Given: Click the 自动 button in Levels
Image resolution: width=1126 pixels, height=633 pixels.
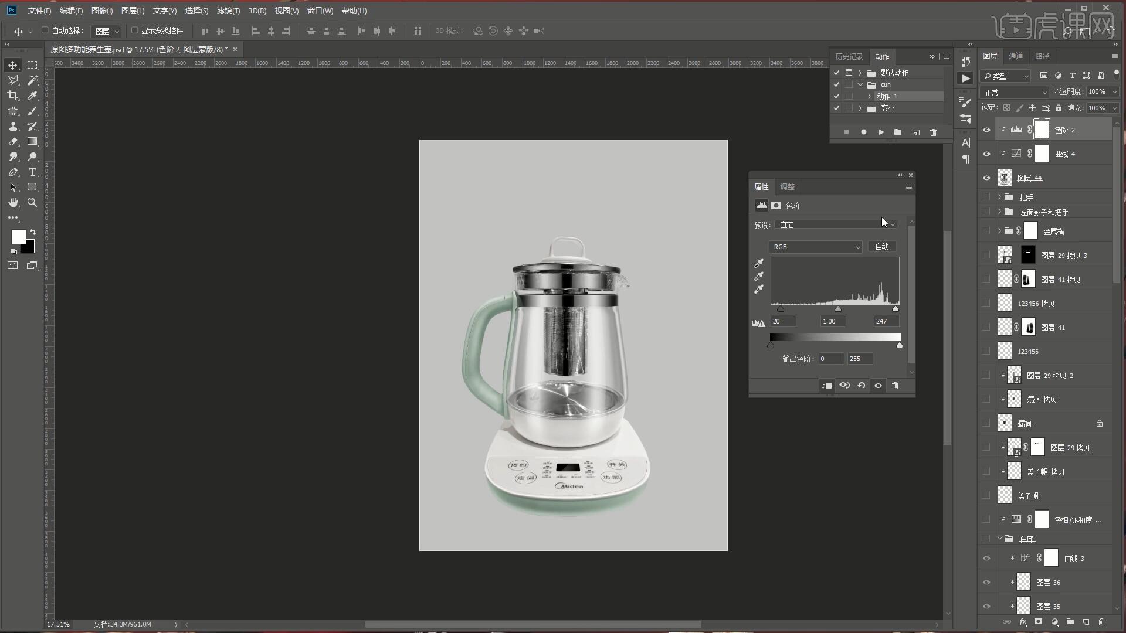Looking at the screenshot, I should 881,247.
